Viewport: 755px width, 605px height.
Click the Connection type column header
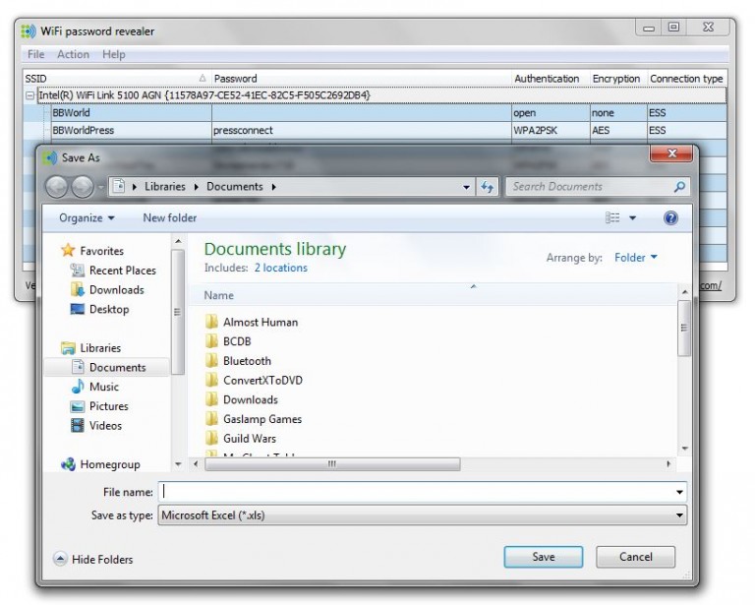click(686, 79)
